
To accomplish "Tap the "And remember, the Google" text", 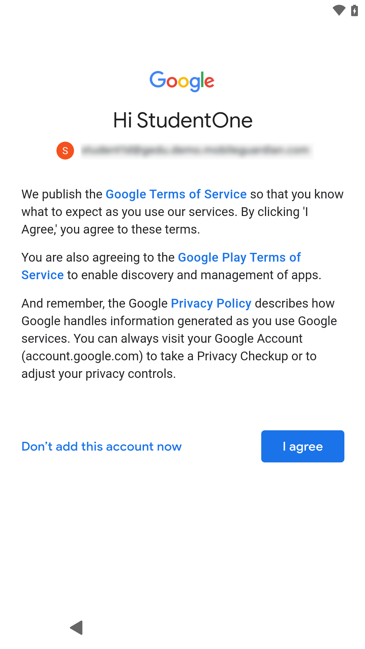I will [95, 304].
